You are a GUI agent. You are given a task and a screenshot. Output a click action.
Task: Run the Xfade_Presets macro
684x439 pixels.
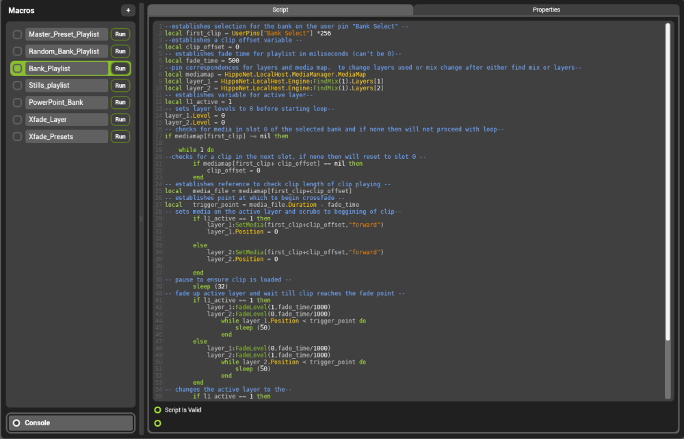coord(120,137)
